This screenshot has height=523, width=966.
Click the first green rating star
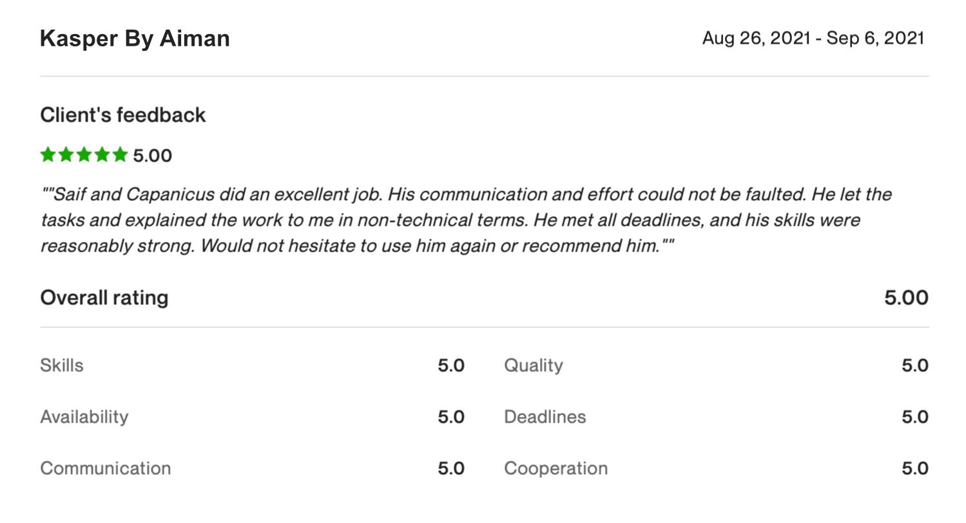(48, 154)
